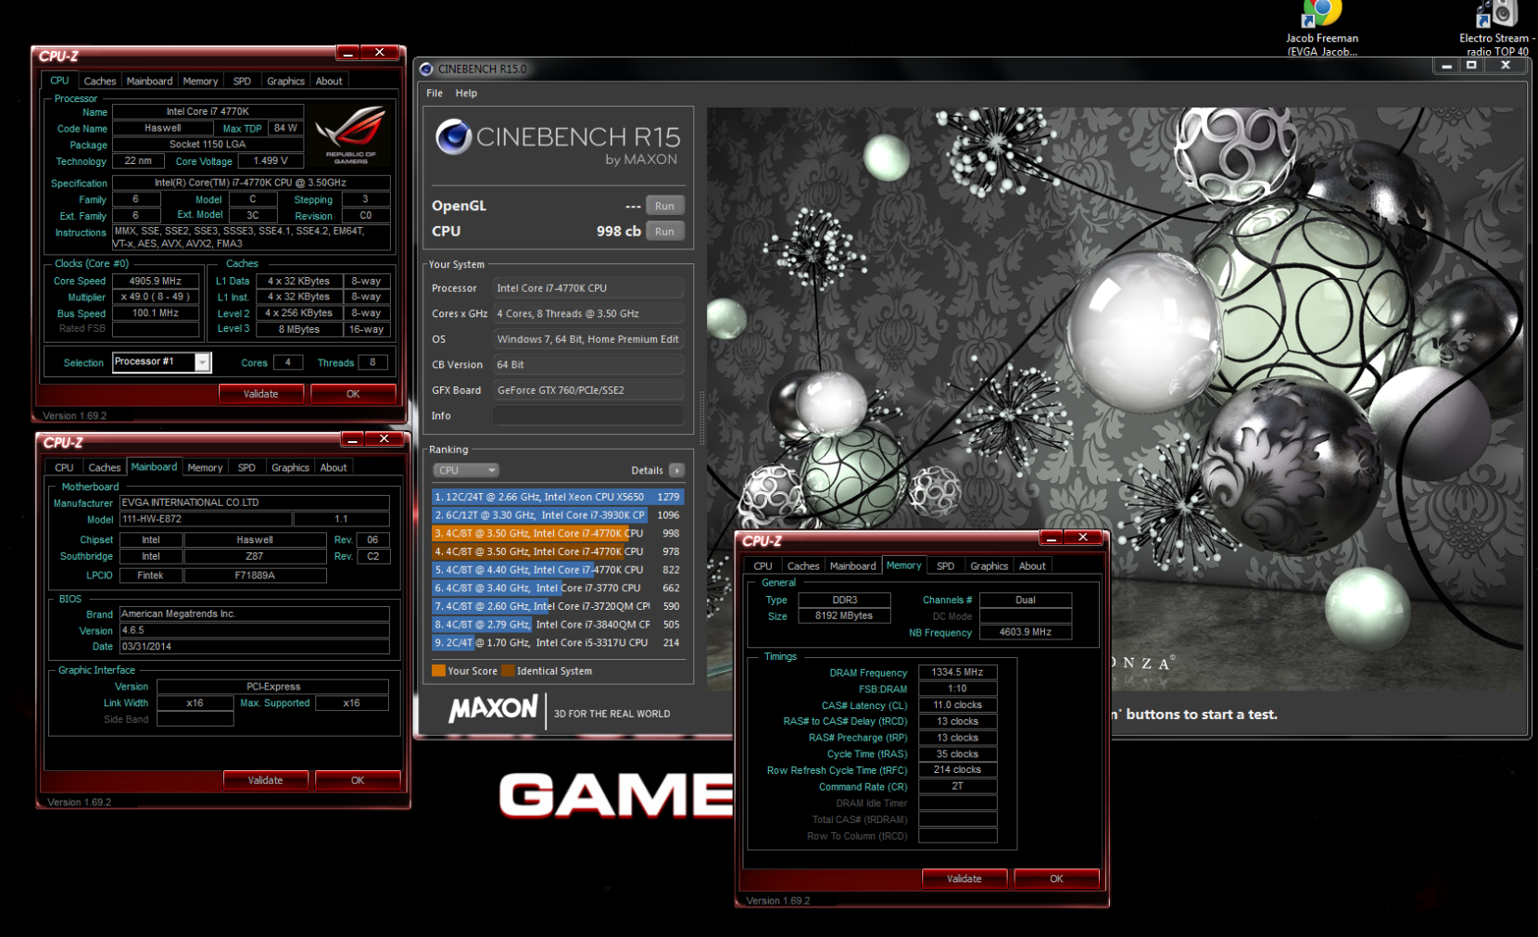Viewport: 1538px width, 937px height.
Task: Open the CPU ranking type dropdown
Action: pos(466,470)
